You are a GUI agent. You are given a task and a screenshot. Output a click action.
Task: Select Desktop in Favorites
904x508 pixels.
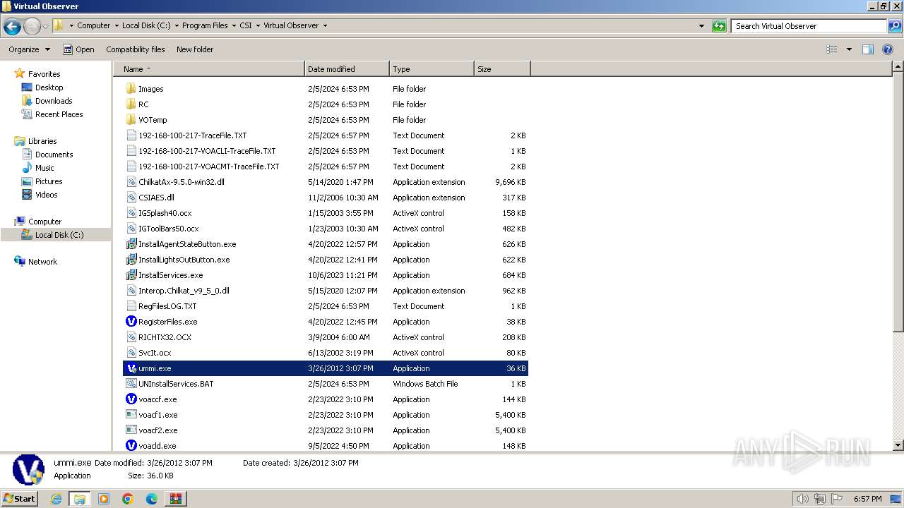(49, 87)
